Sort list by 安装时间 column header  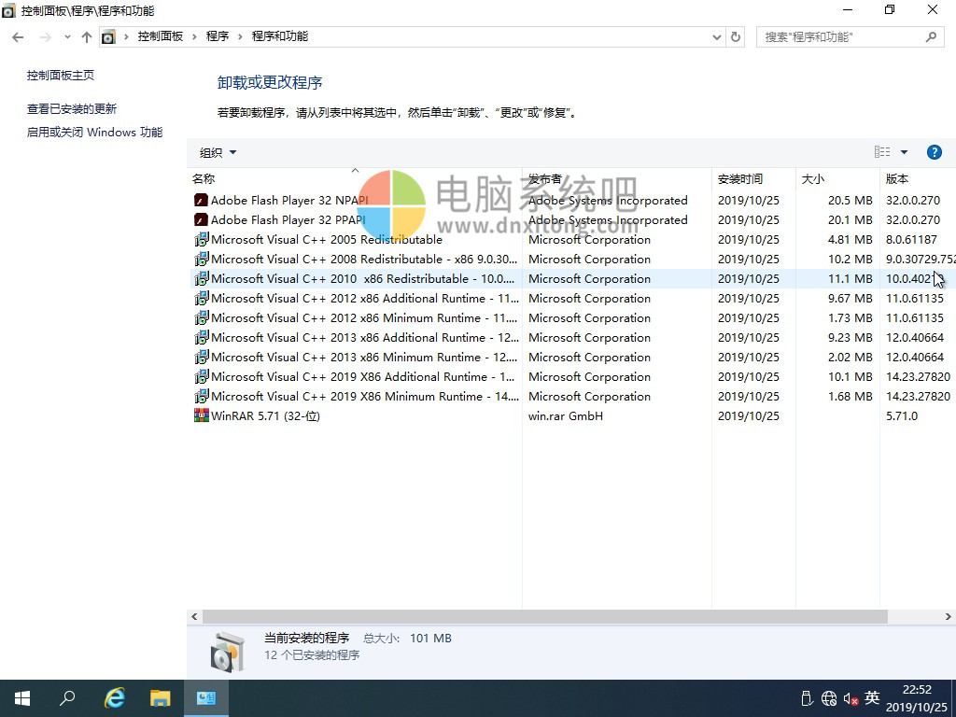[739, 178]
